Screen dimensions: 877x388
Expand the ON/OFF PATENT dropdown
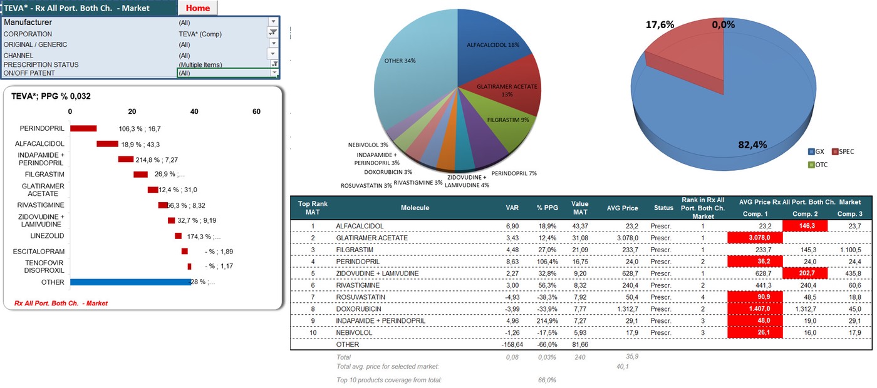[x=274, y=73]
